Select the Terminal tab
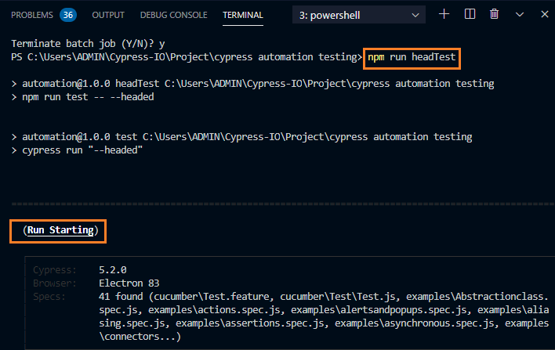The height and width of the screenshot is (350, 555). 243,15
